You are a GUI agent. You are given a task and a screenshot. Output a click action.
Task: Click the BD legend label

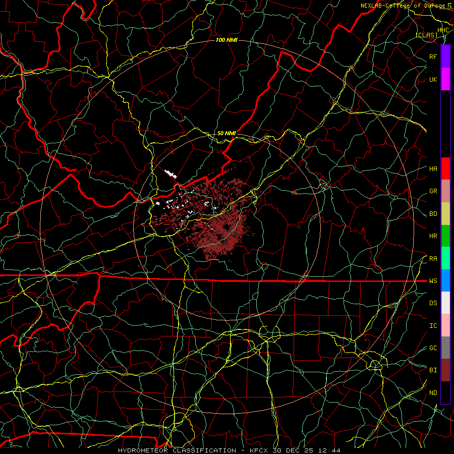[x=433, y=214]
